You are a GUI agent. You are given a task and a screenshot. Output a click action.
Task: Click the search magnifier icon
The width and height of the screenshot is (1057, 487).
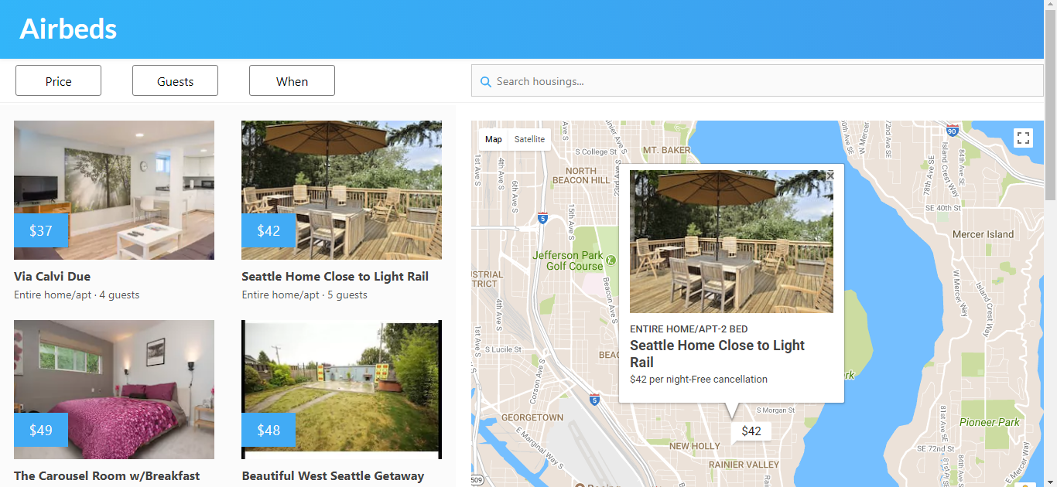point(486,81)
